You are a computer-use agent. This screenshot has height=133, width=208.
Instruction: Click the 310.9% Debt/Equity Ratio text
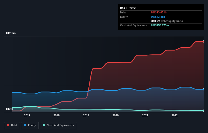[x=167, y=21]
